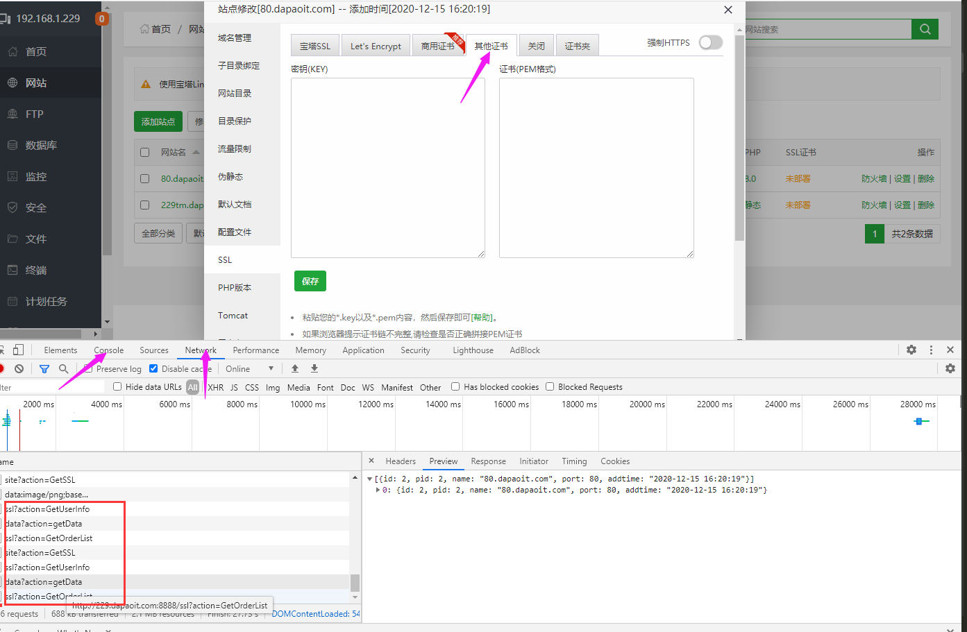Switch to the Let's Encrypt tab

click(x=376, y=46)
